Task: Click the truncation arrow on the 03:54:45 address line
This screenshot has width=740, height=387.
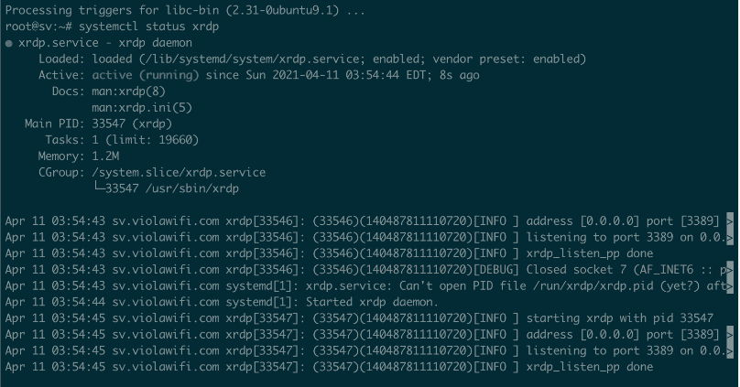Action: (730, 335)
